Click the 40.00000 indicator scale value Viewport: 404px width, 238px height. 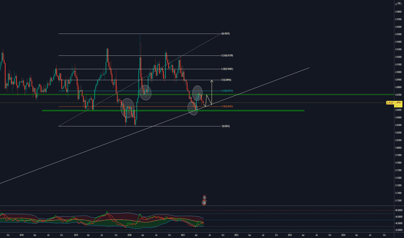[399, 223]
